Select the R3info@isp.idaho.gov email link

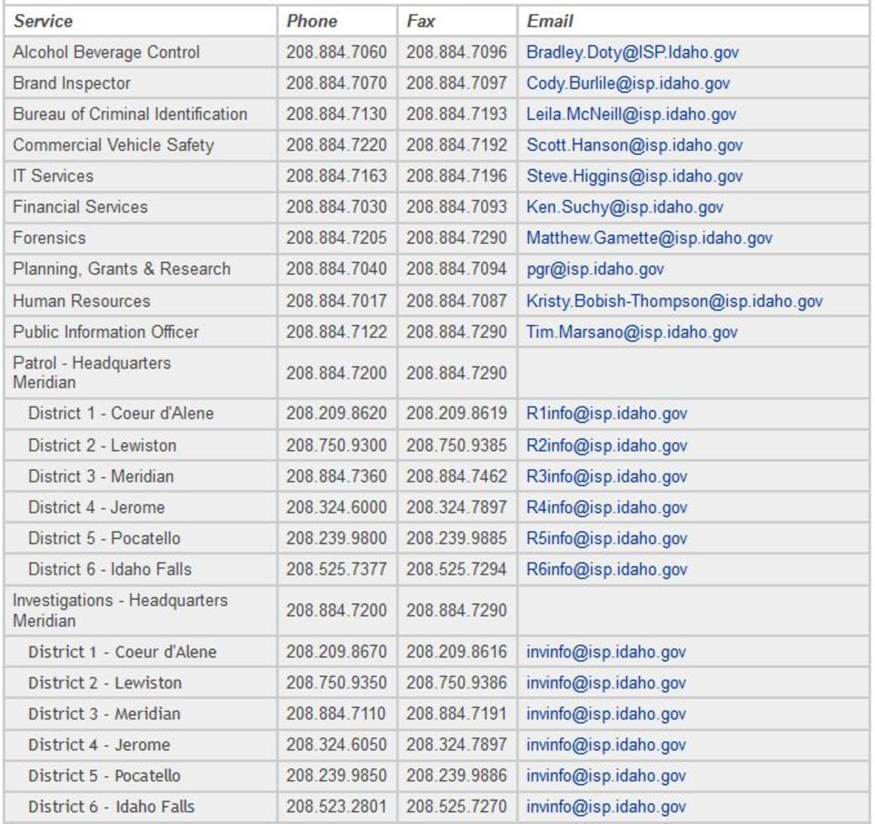tap(607, 477)
